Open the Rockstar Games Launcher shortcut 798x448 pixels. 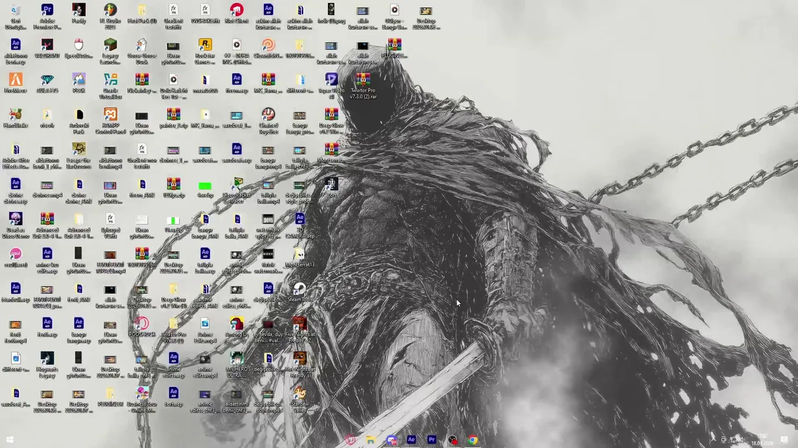point(205,52)
